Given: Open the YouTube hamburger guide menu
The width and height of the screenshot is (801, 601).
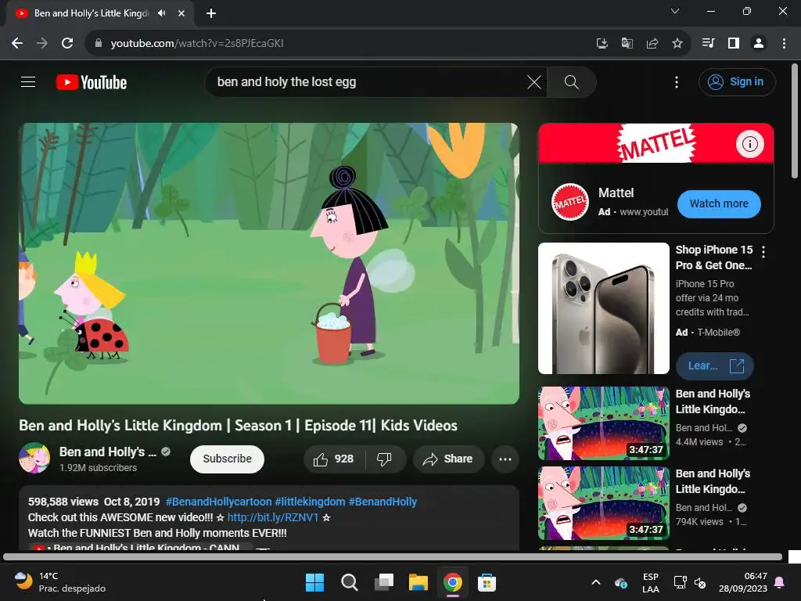Looking at the screenshot, I should click(x=28, y=81).
